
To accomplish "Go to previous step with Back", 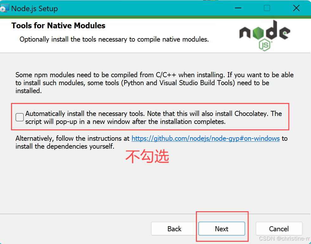I will coord(174,229).
